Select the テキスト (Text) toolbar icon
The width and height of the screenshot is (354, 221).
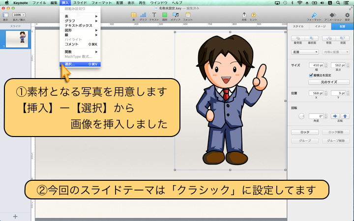tap(154, 15)
